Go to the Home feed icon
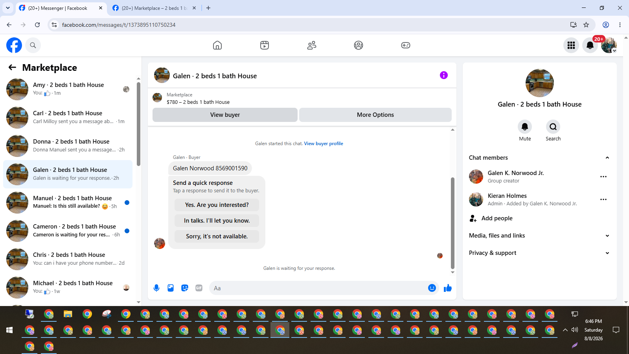Viewport: 629px width, 354px height. [217, 45]
